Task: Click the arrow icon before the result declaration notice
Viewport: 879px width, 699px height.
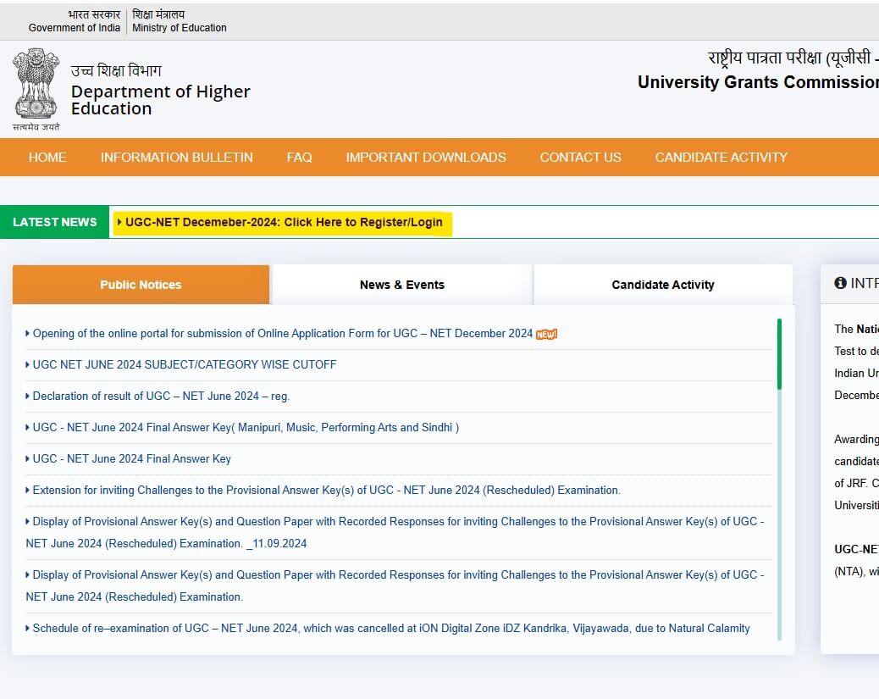Action: tap(27, 396)
